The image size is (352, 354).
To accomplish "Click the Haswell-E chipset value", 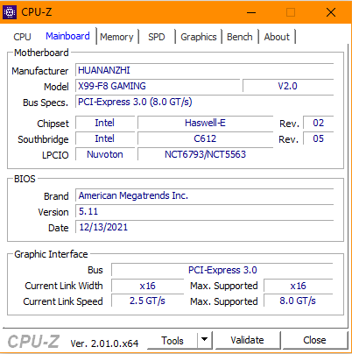I will coord(205,123).
